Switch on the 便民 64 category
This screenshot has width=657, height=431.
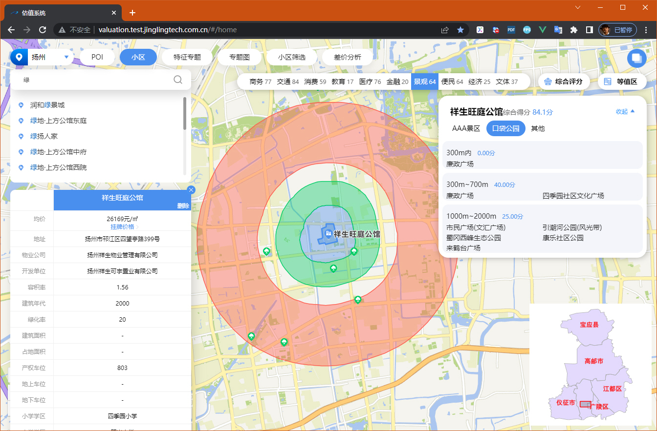pos(452,82)
